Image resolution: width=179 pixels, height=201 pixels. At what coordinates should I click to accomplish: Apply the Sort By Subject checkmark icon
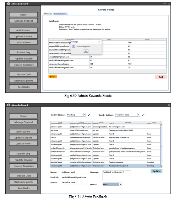click(x=143, y=115)
